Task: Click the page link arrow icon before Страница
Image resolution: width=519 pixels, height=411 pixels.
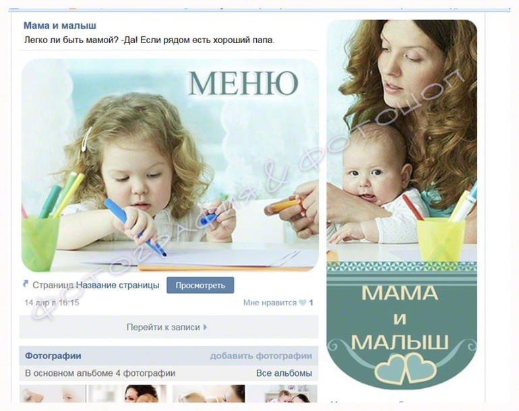Action: pyautogui.click(x=26, y=284)
